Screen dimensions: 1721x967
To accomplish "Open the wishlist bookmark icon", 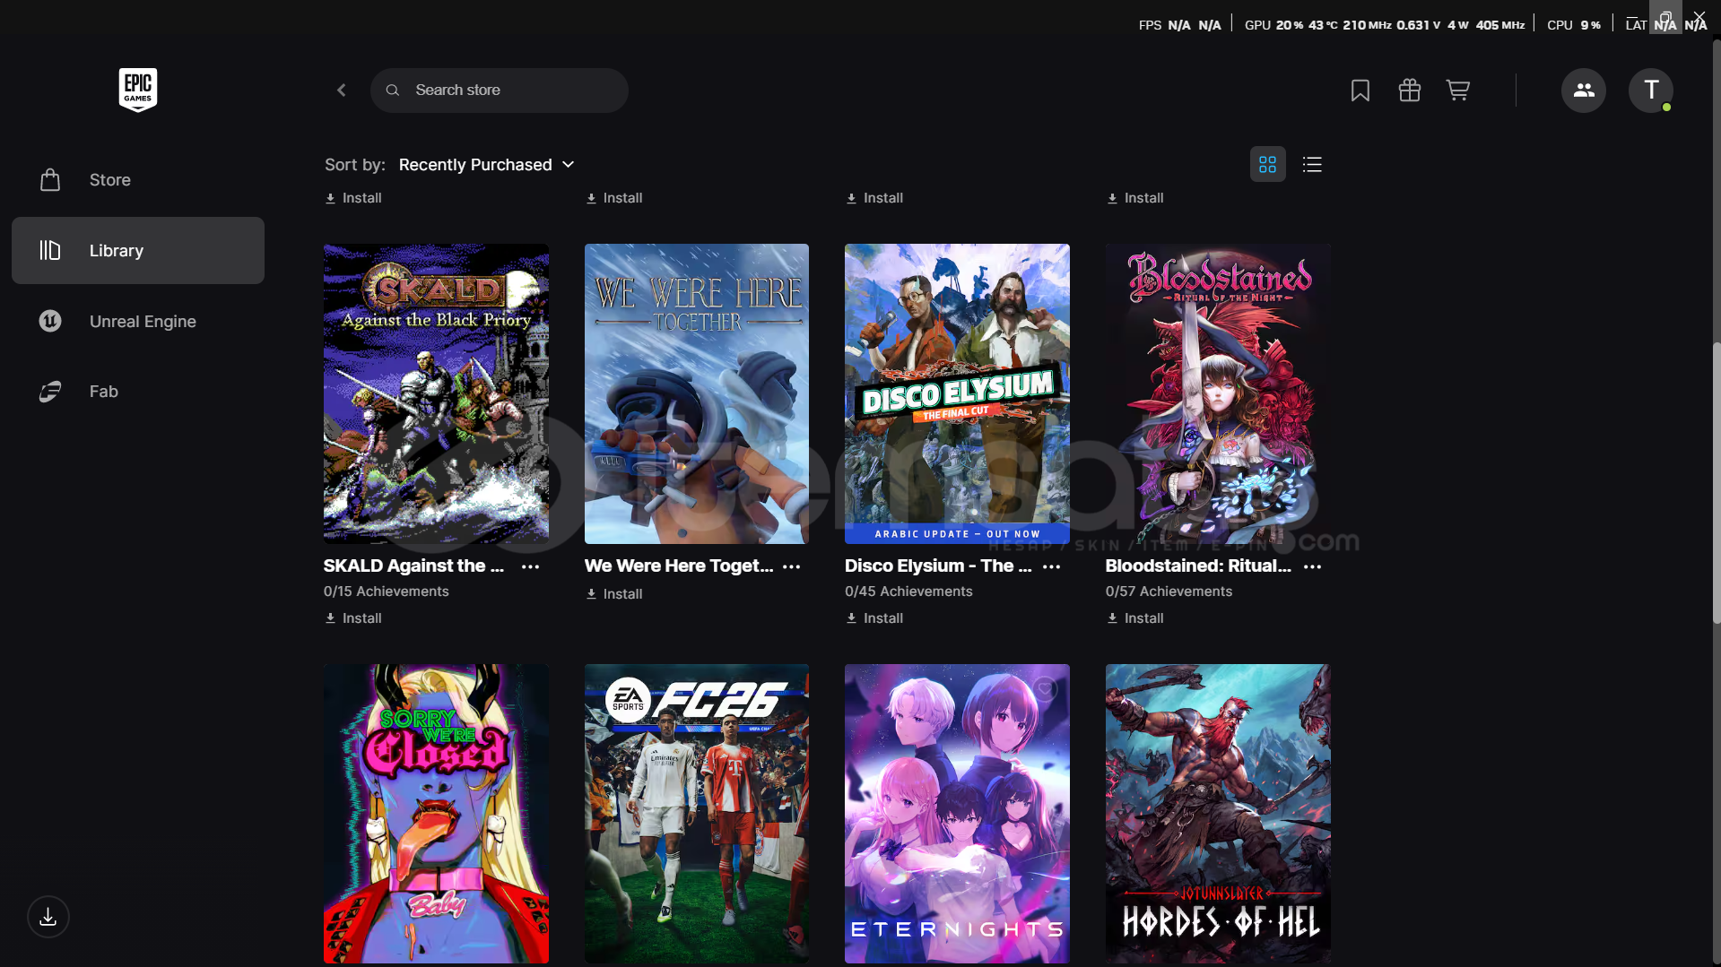I will pyautogui.click(x=1360, y=91).
